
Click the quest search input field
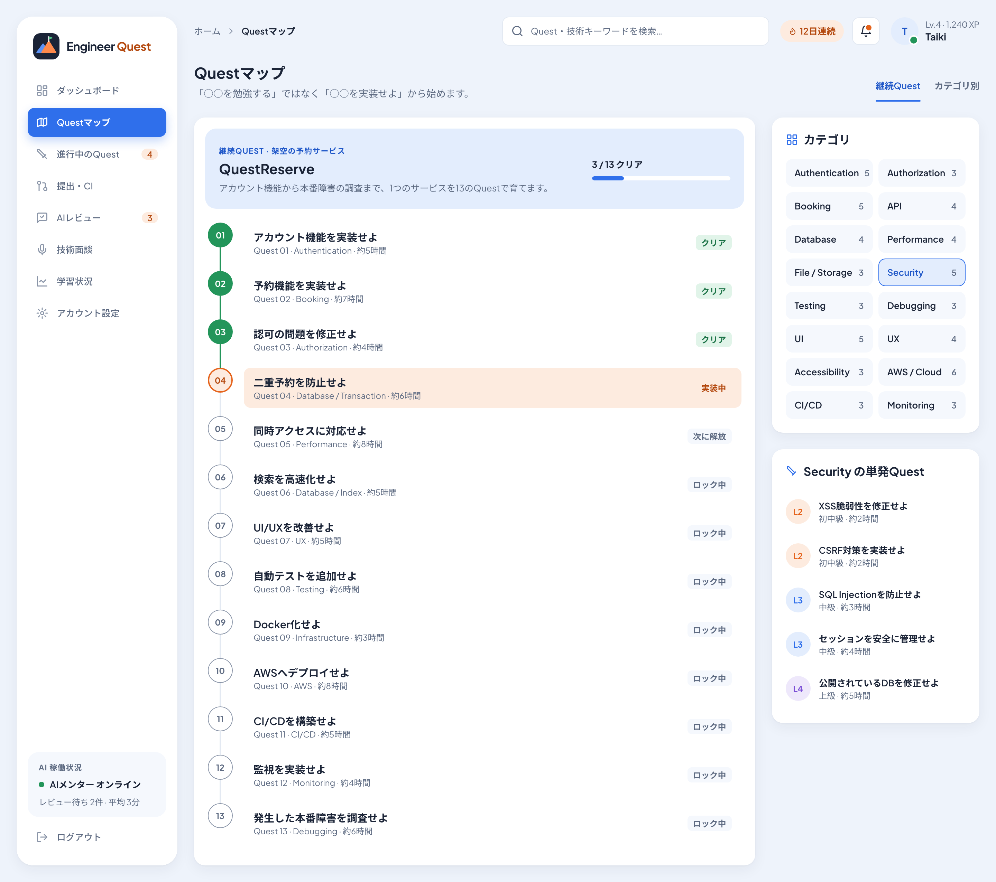(635, 31)
